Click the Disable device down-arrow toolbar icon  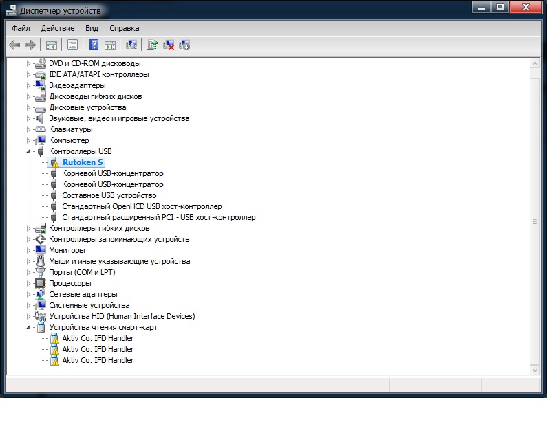184,45
